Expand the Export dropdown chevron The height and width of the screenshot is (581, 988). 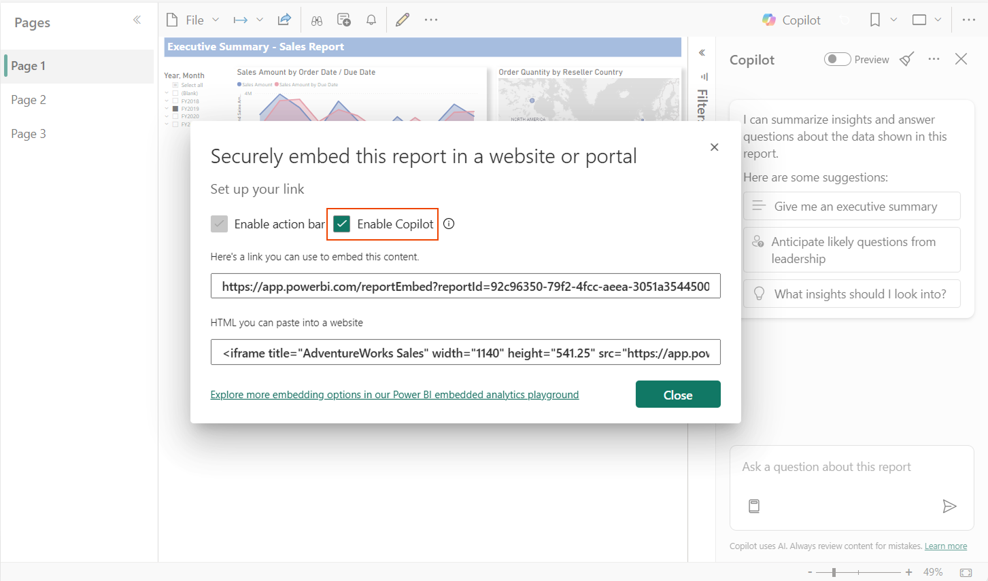tap(260, 20)
